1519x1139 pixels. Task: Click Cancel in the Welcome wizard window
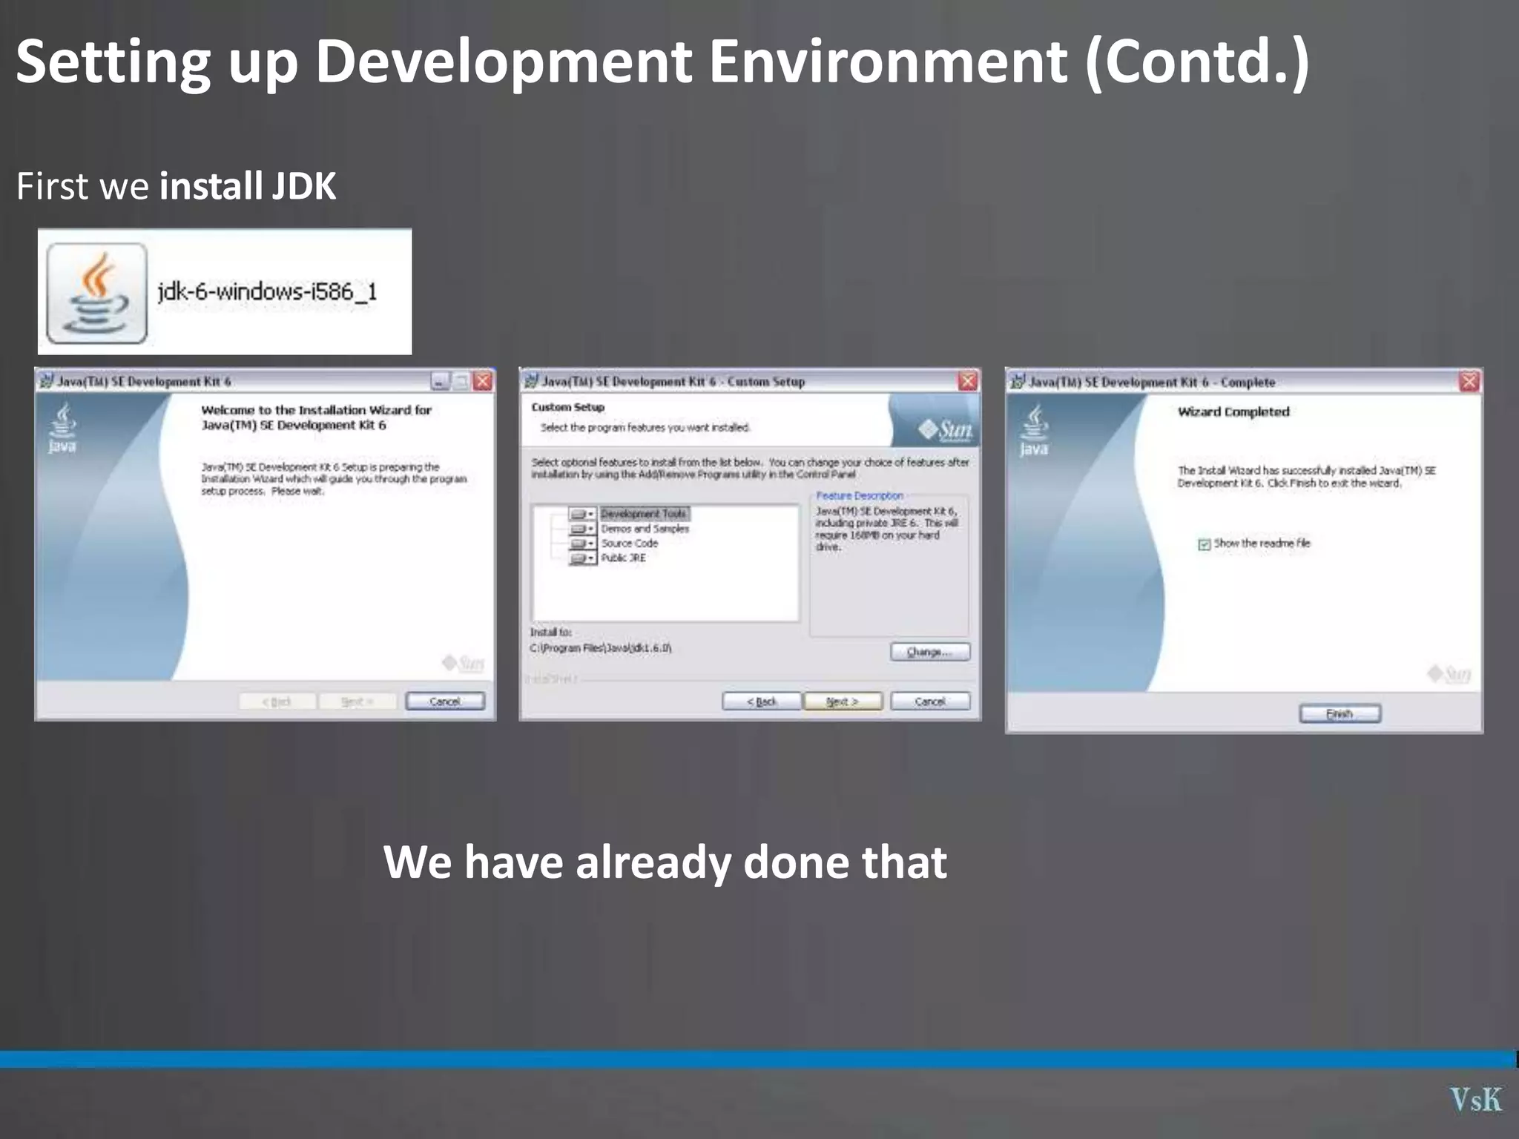(445, 701)
